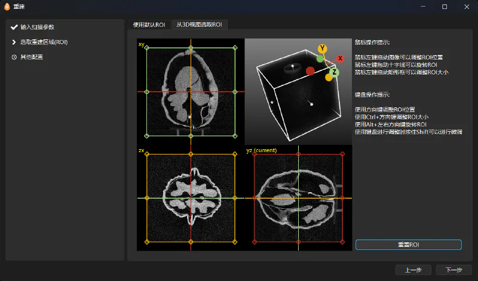Click the 3D volume cube view
Image resolution: width=478 pixels, height=281 pixels.
click(298, 91)
